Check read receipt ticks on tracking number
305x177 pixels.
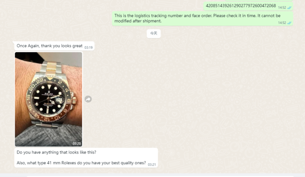pyautogui.click(x=289, y=8)
